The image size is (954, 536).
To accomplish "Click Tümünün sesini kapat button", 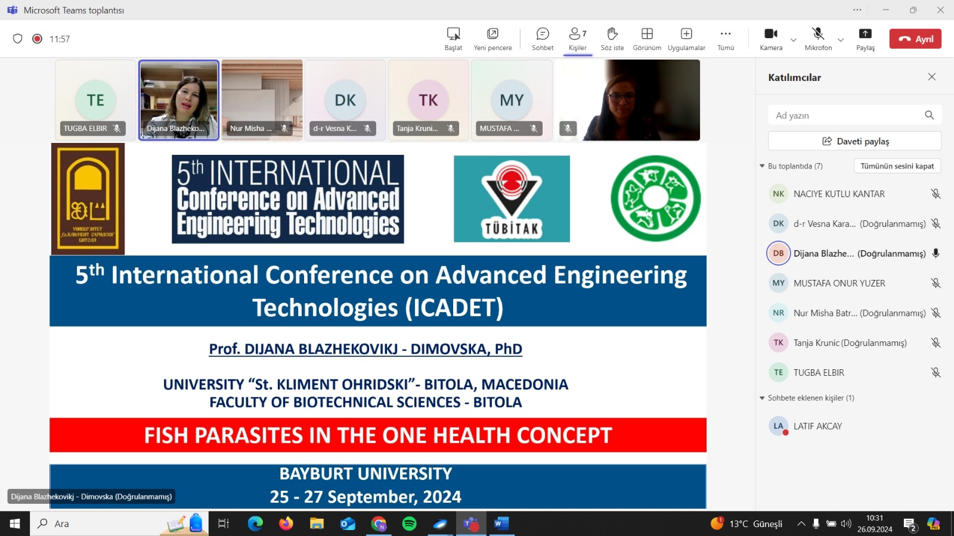I will pyautogui.click(x=897, y=166).
